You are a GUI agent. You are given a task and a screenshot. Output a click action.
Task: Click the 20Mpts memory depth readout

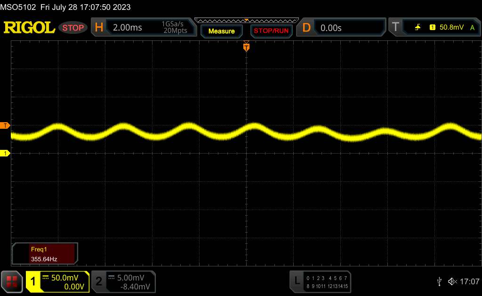point(175,31)
